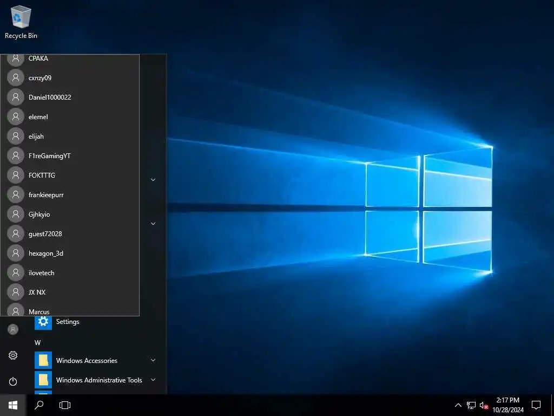Show hidden tray icons chevron
This screenshot has height=416, width=554.
pyautogui.click(x=458, y=405)
